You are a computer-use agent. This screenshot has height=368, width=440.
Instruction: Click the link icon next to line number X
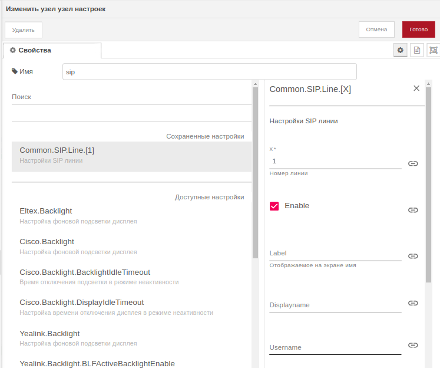(413, 163)
